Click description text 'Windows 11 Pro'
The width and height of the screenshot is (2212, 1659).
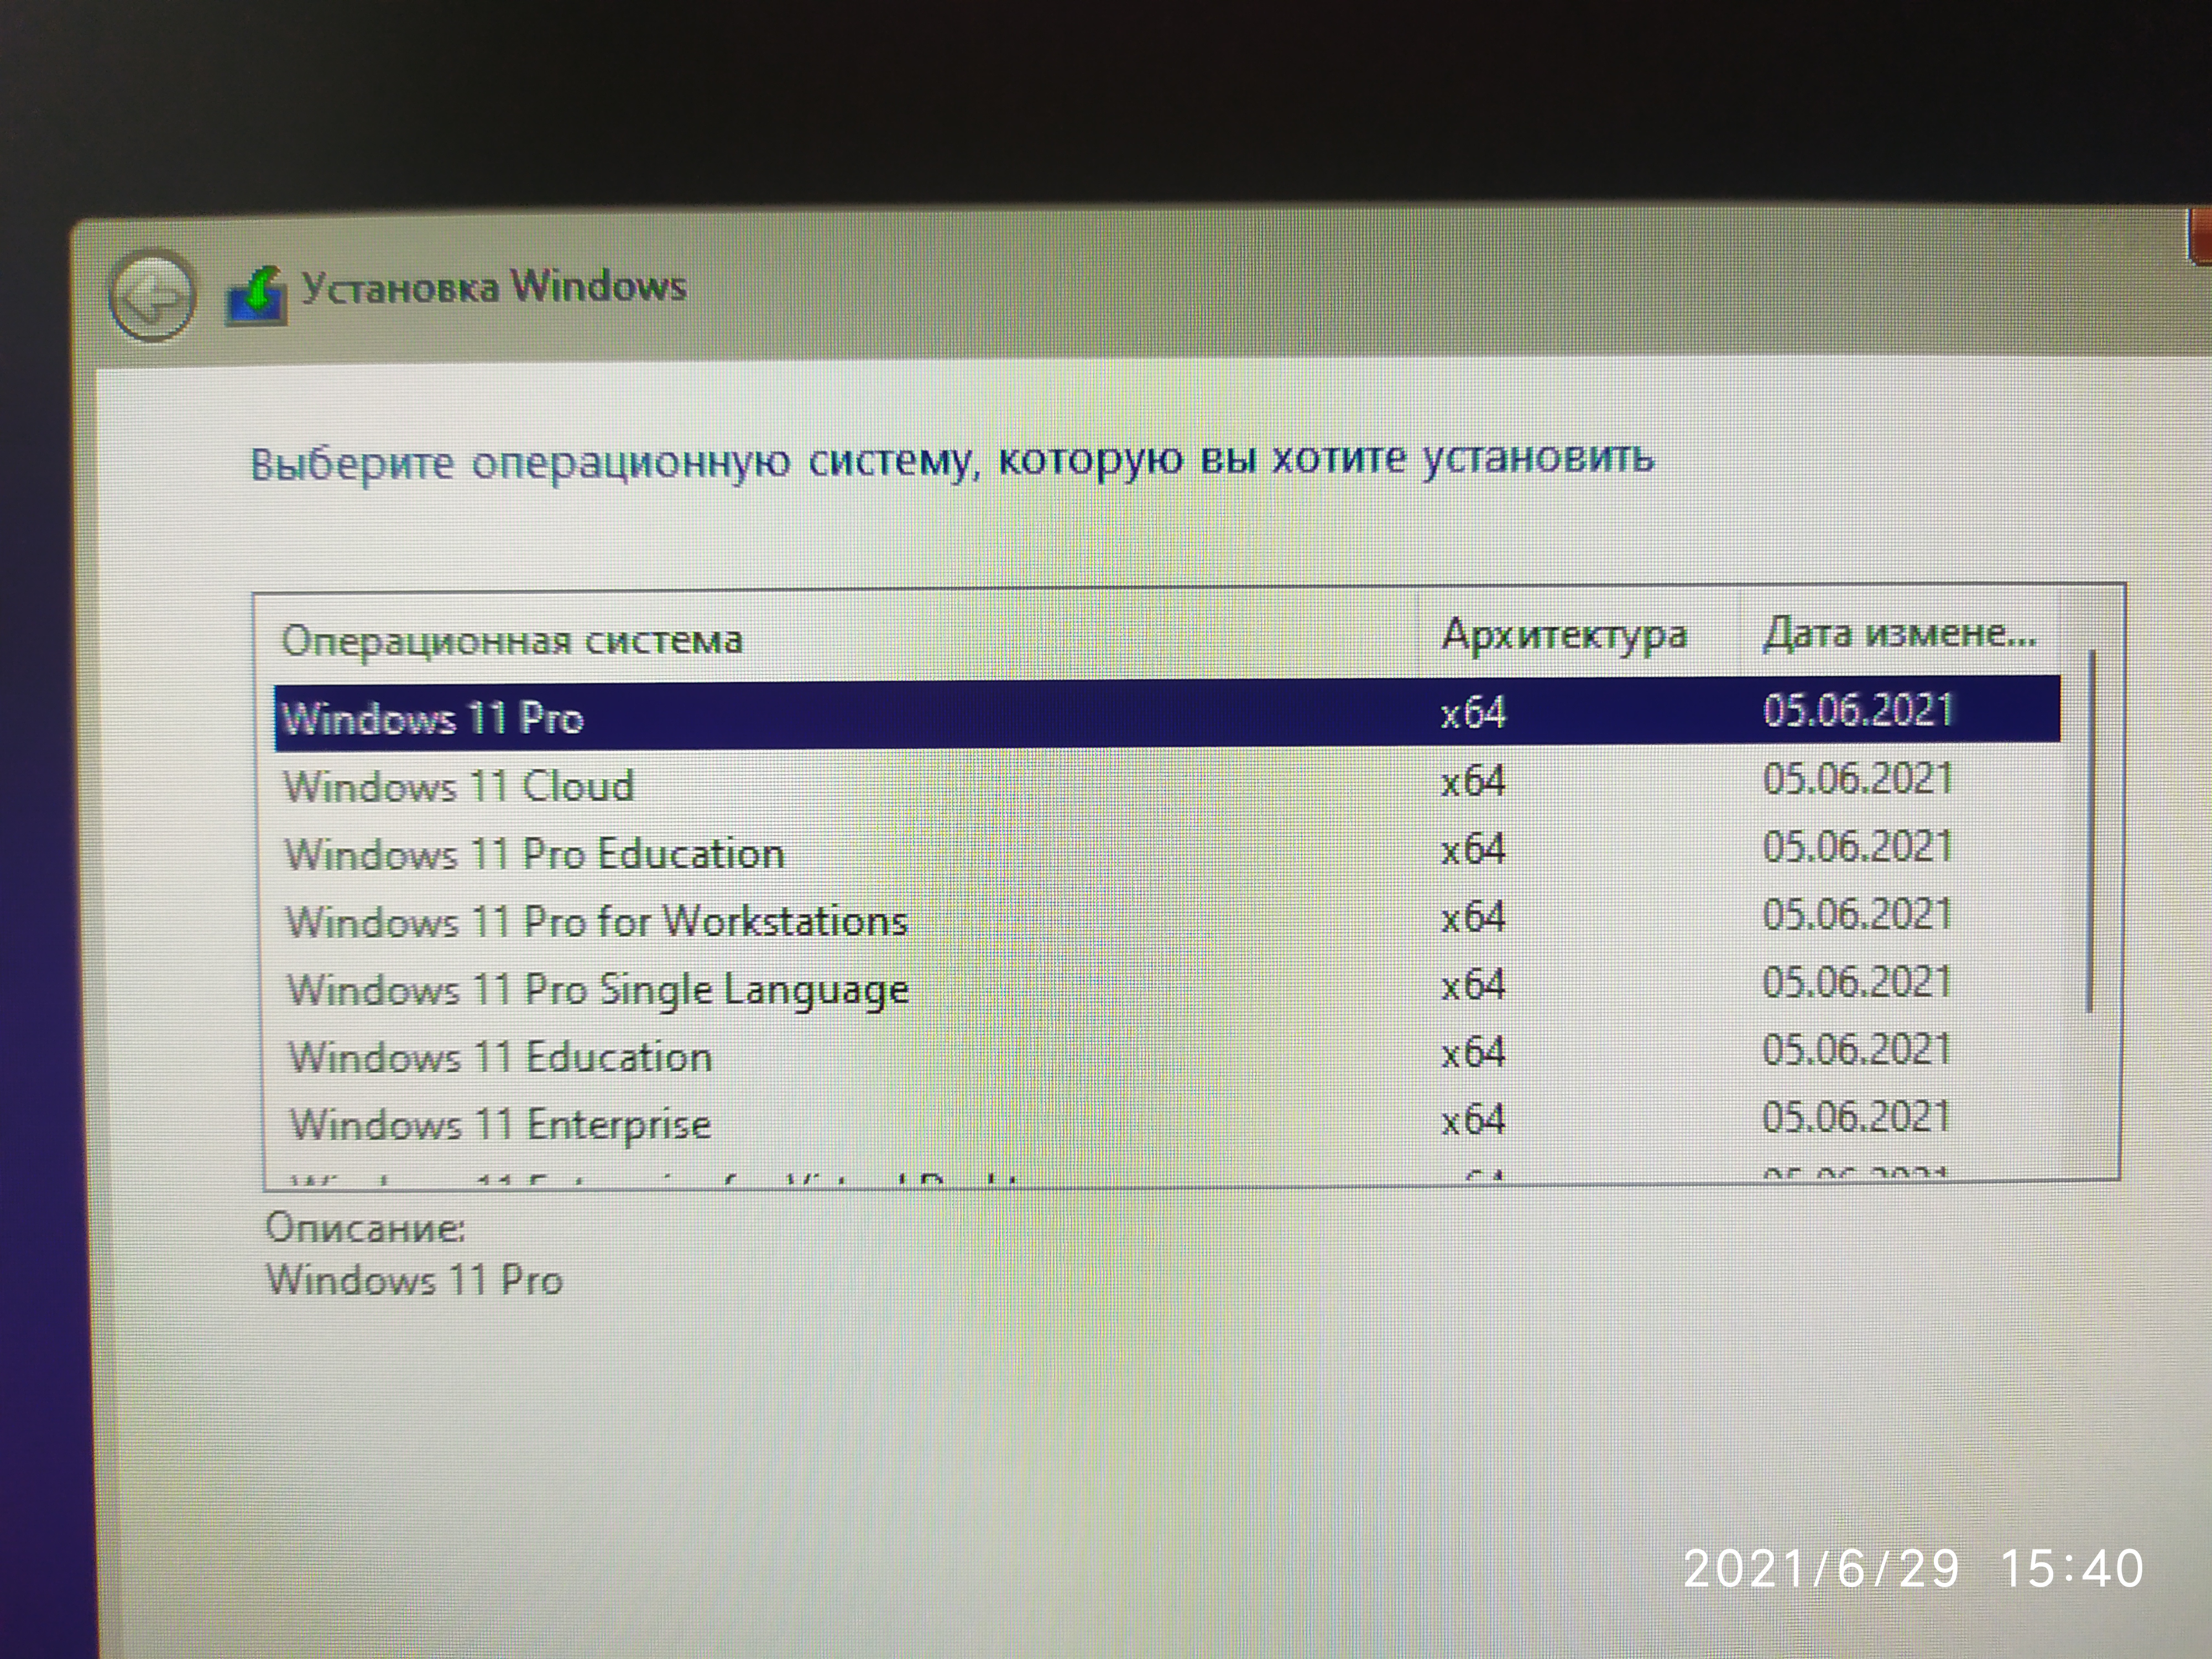pos(414,1280)
